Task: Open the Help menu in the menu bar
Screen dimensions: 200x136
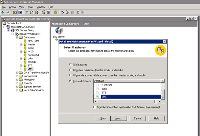Action: 51,7
